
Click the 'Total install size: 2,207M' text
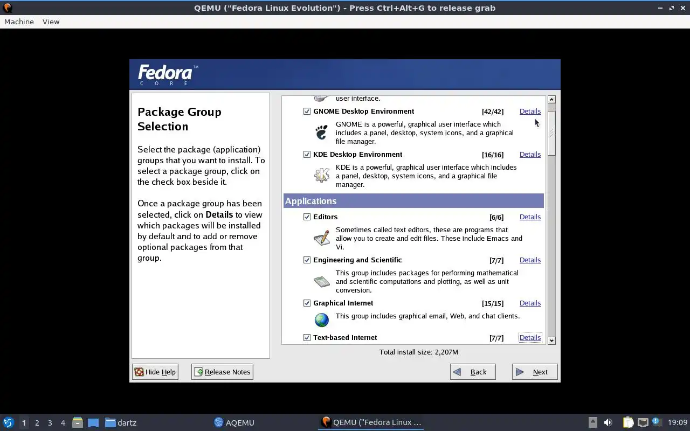pos(419,352)
